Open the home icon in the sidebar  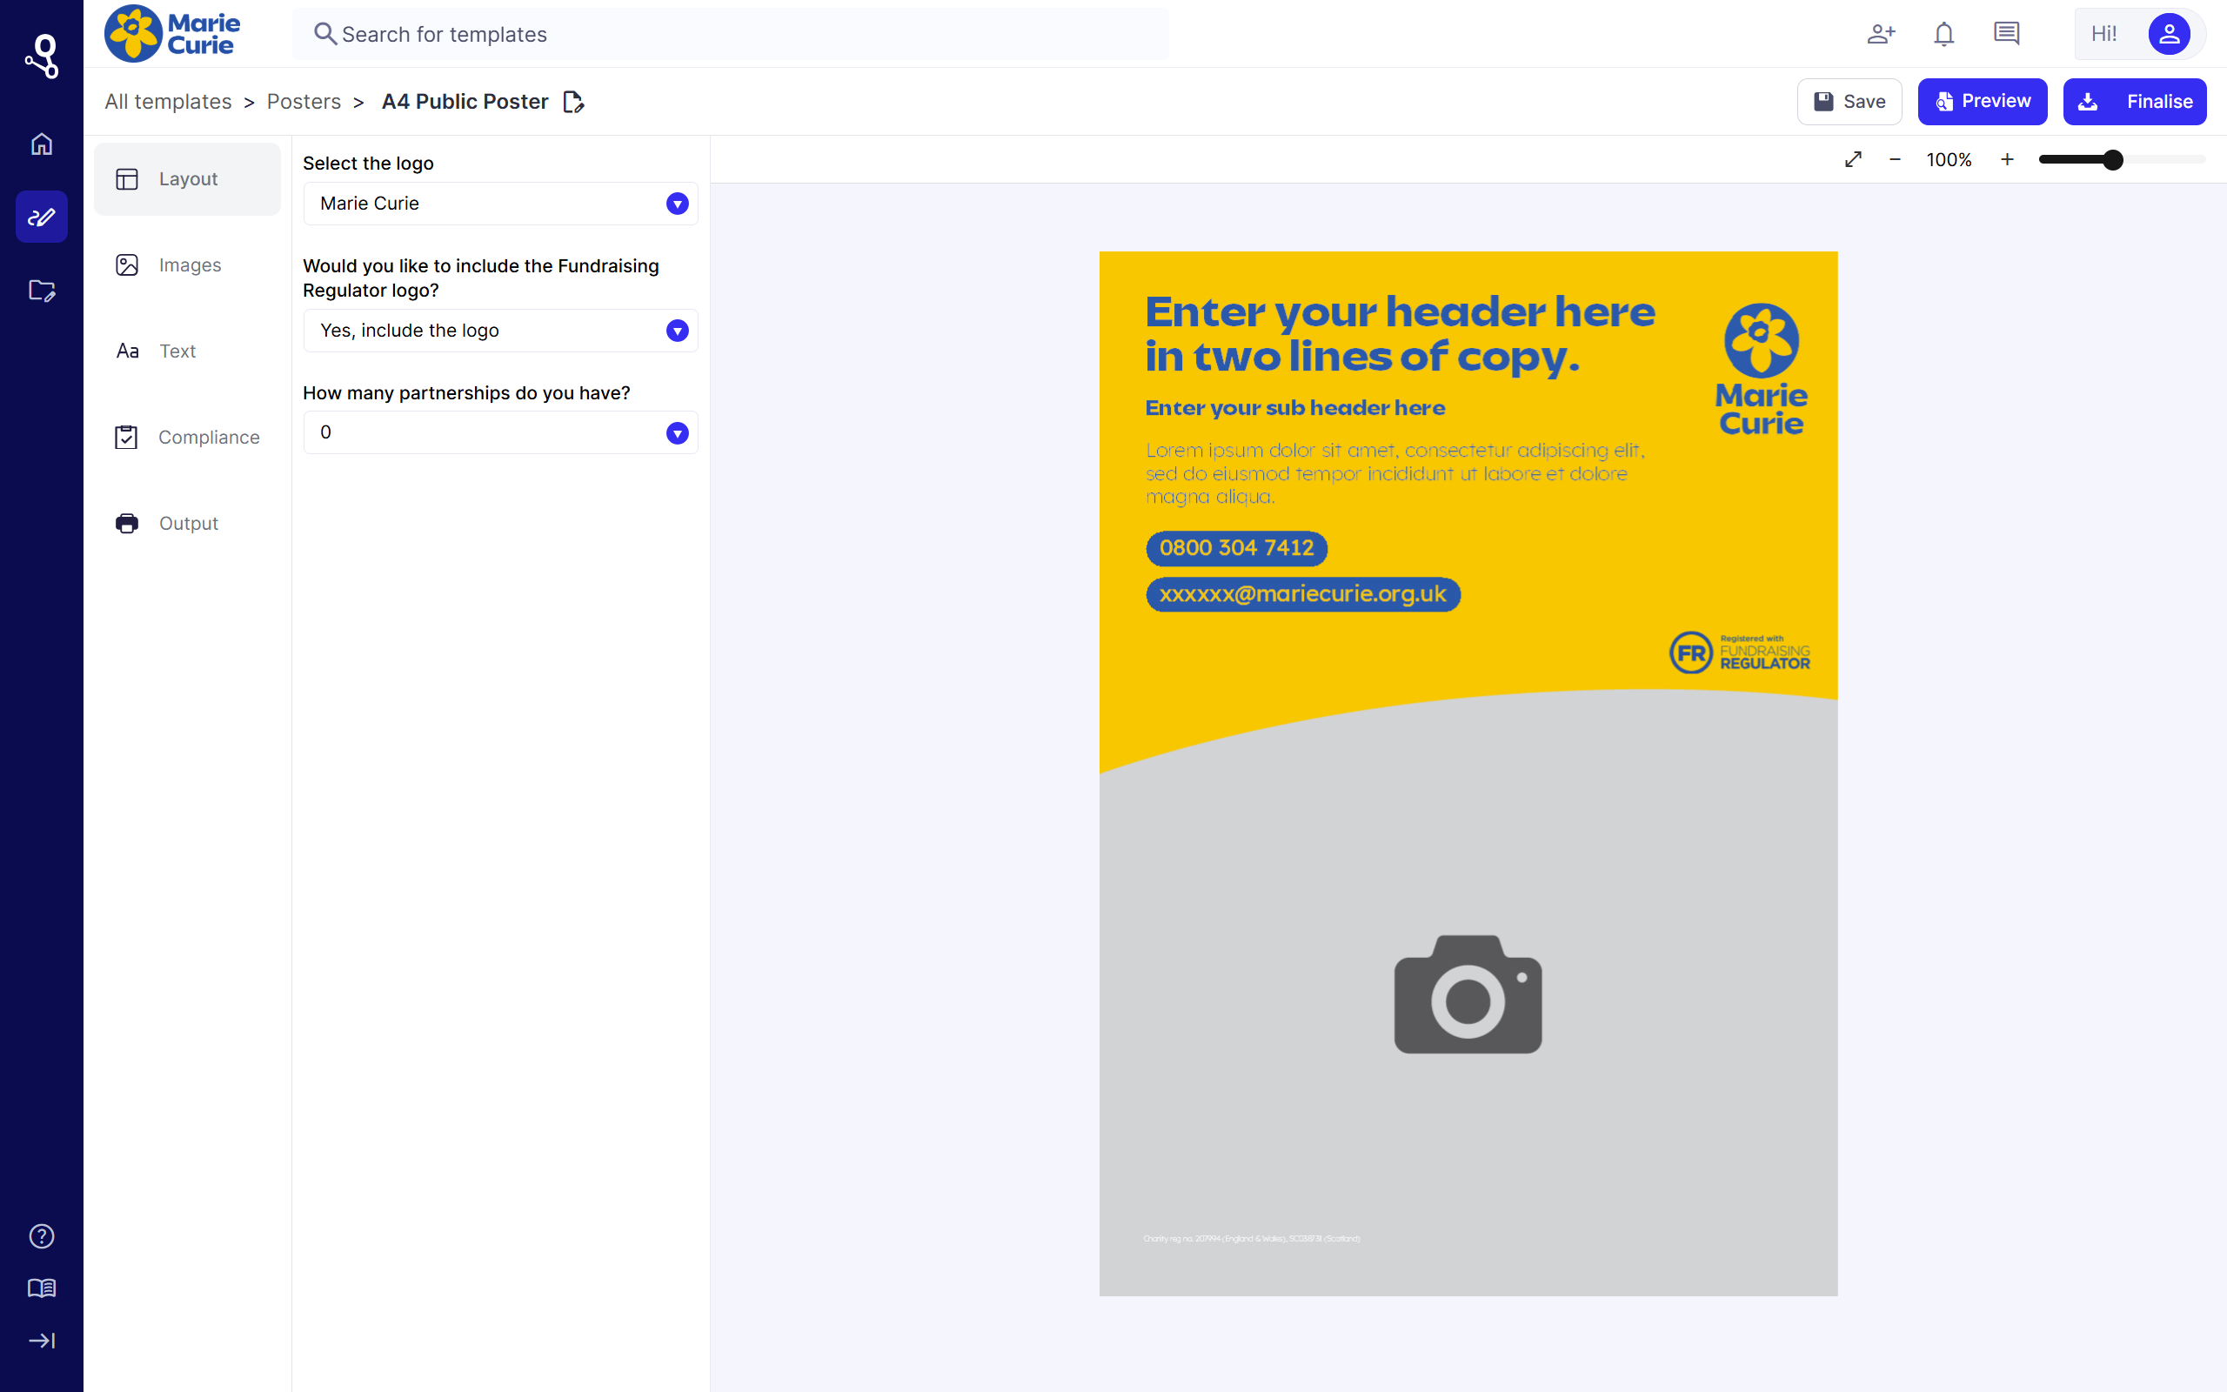pos(42,144)
